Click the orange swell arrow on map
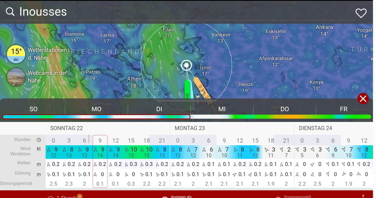This screenshot has height=198, width=376. coord(202,87)
